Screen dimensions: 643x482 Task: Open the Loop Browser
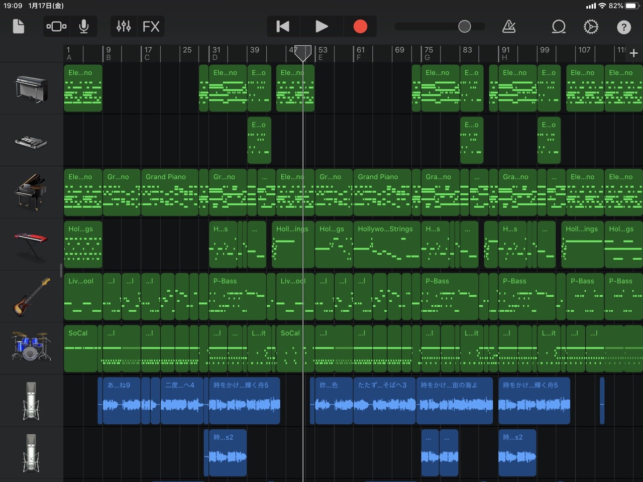(559, 26)
